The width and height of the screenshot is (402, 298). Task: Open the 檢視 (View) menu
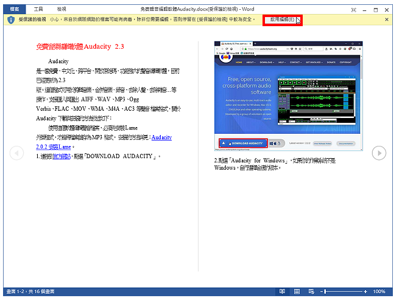coord(62,9)
